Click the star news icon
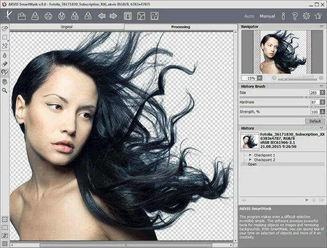Image resolution: width=327 pixels, height=248 pixels. pyautogui.click(x=318, y=16)
